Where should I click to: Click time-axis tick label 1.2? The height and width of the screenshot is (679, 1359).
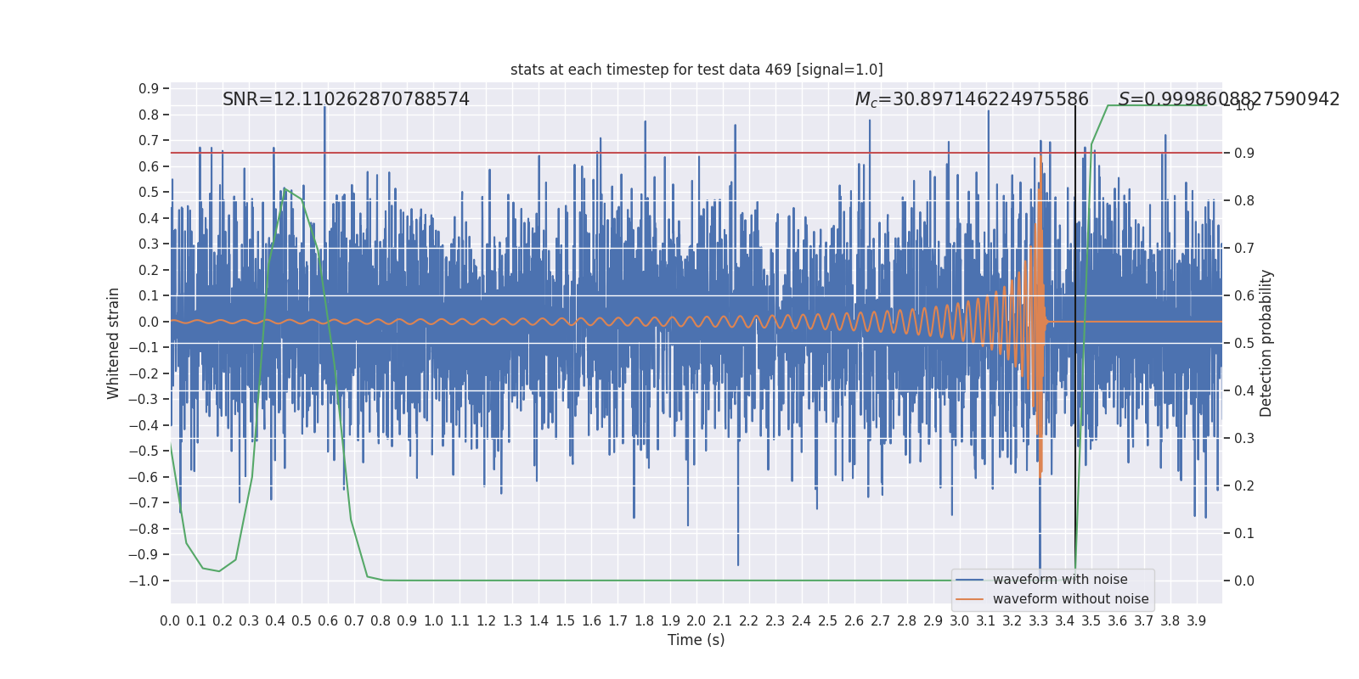[x=487, y=620]
